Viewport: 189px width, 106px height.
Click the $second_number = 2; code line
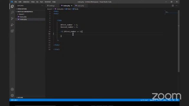(69, 27)
